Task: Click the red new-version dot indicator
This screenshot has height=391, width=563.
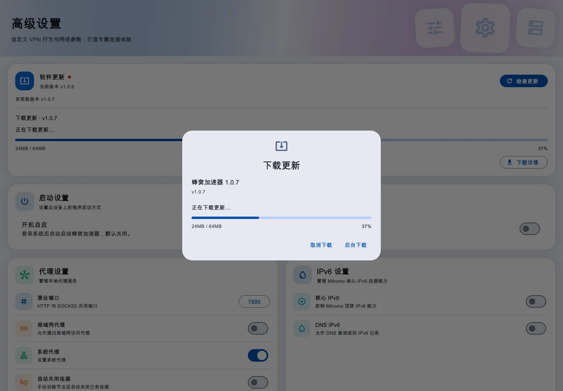Action: click(x=70, y=77)
